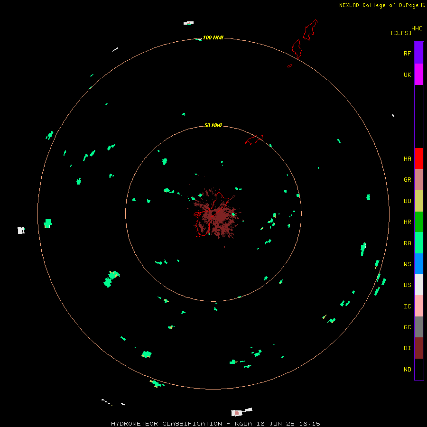427x427 pixels.
Task: Select the GC gray legend swatch
Action: pos(419,327)
